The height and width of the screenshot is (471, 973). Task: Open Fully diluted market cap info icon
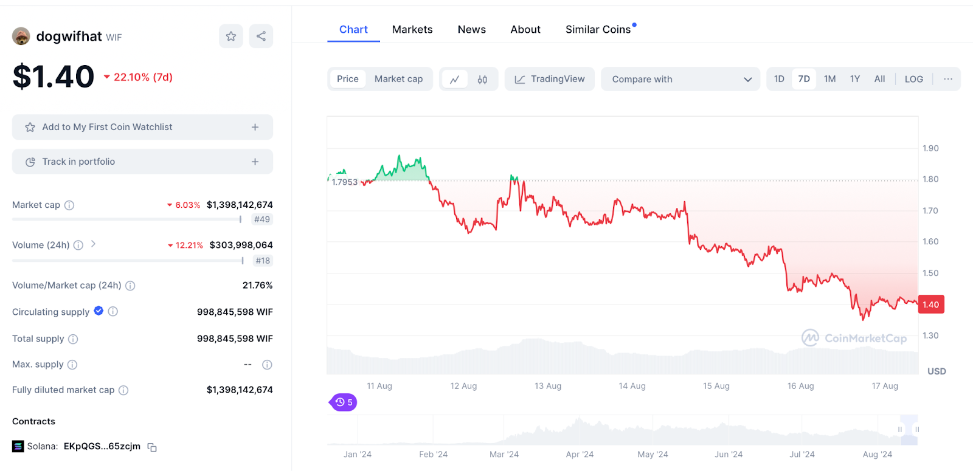123,390
